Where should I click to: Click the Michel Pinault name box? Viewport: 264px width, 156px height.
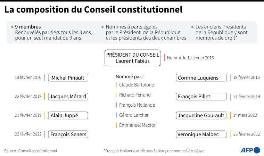68,77
